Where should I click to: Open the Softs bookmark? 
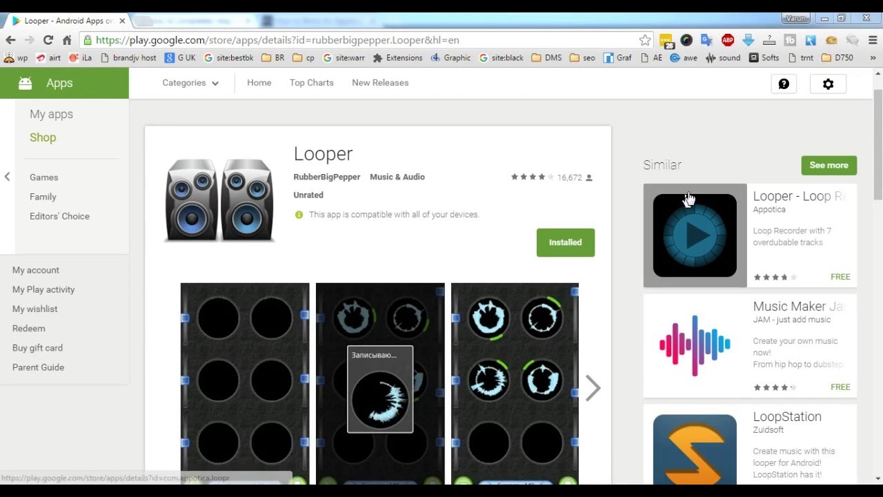pos(764,58)
